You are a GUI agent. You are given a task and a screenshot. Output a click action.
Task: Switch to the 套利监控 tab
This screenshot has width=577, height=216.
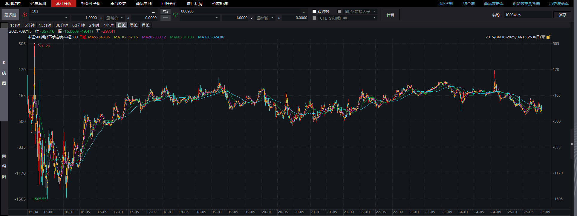pyautogui.click(x=13, y=4)
